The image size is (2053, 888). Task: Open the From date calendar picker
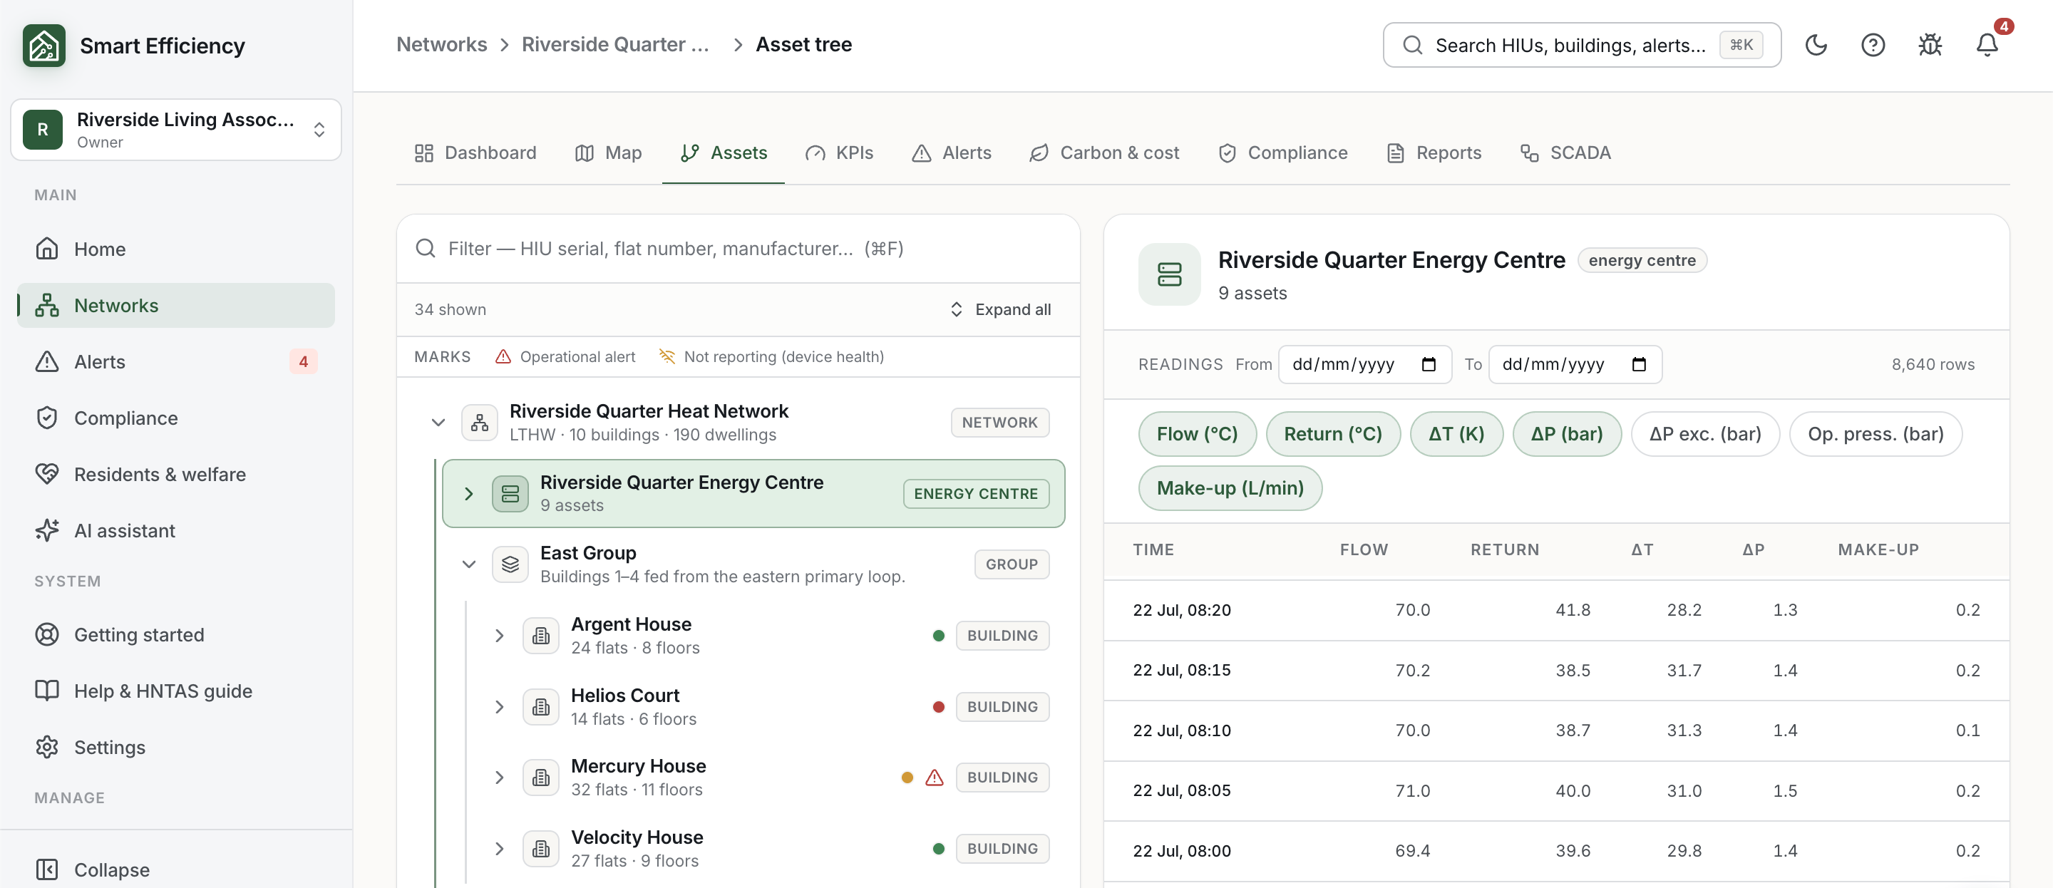click(x=1428, y=364)
